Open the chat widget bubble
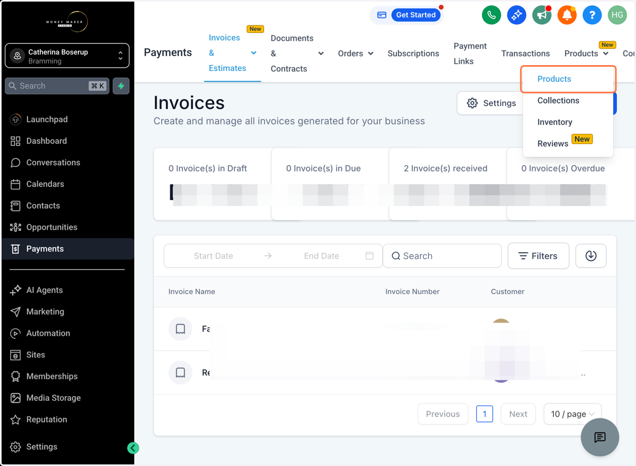The width and height of the screenshot is (636, 466). pos(600,437)
